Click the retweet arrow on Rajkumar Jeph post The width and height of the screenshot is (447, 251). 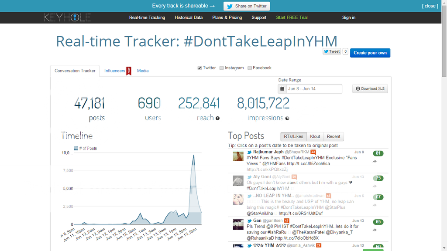(x=375, y=161)
